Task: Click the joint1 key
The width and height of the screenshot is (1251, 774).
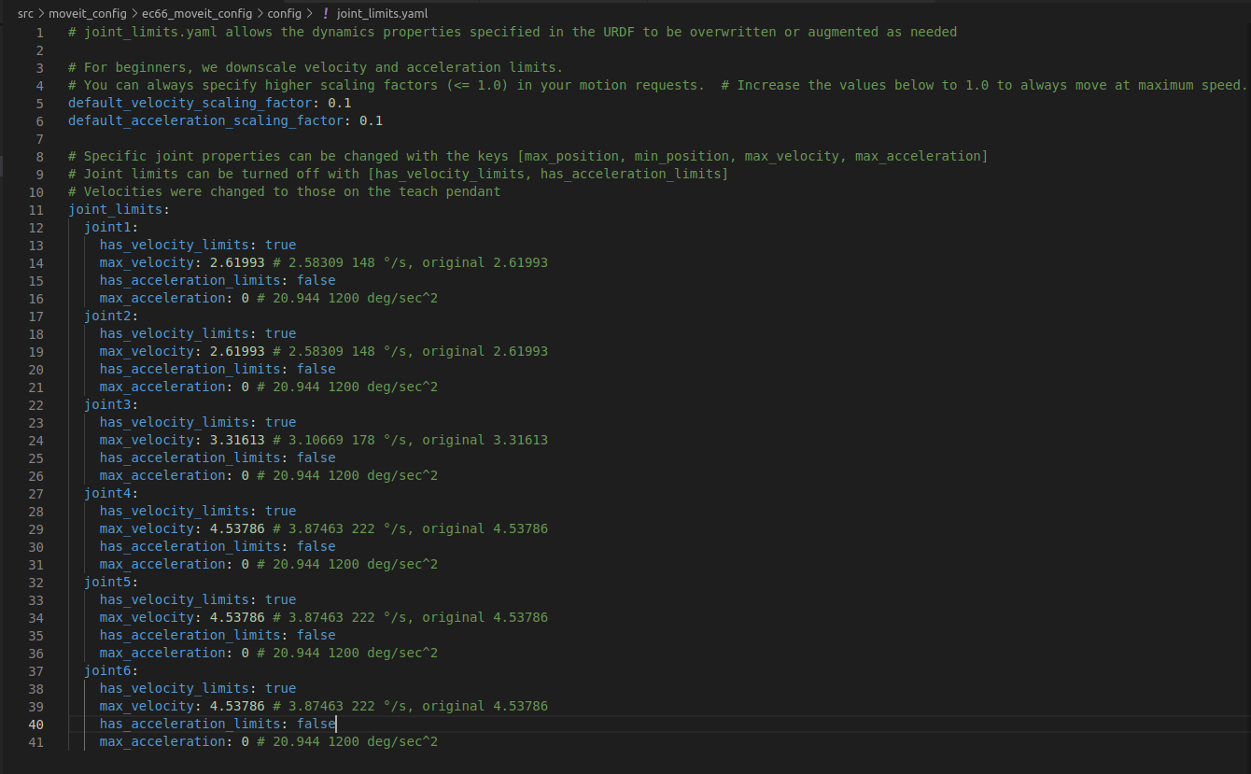Action: [x=107, y=228]
